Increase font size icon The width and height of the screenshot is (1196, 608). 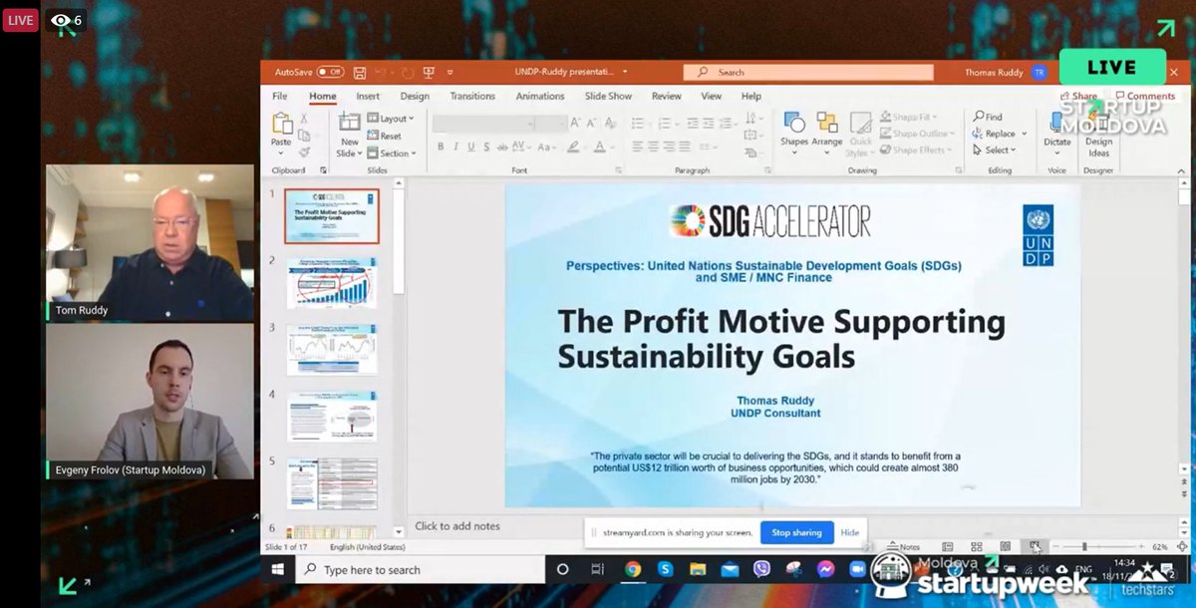click(576, 123)
